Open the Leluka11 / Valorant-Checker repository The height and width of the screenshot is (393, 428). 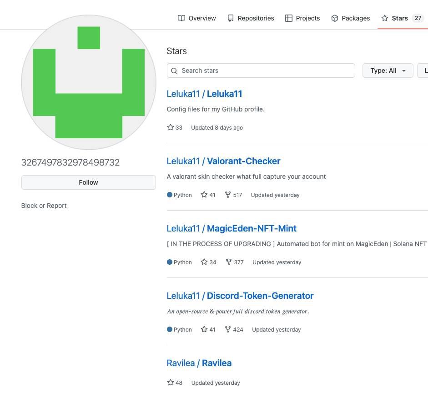224,161
